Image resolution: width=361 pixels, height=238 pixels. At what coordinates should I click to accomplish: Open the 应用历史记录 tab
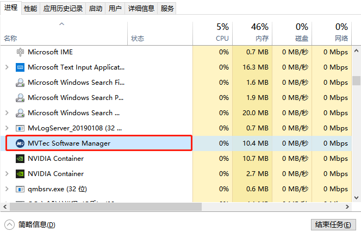tap(63, 9)
